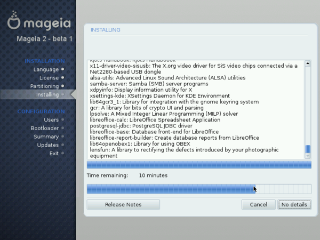Click the scroll down arrow of package list
Viewport: 320px width, 240px height.
[x=308, y=156]
